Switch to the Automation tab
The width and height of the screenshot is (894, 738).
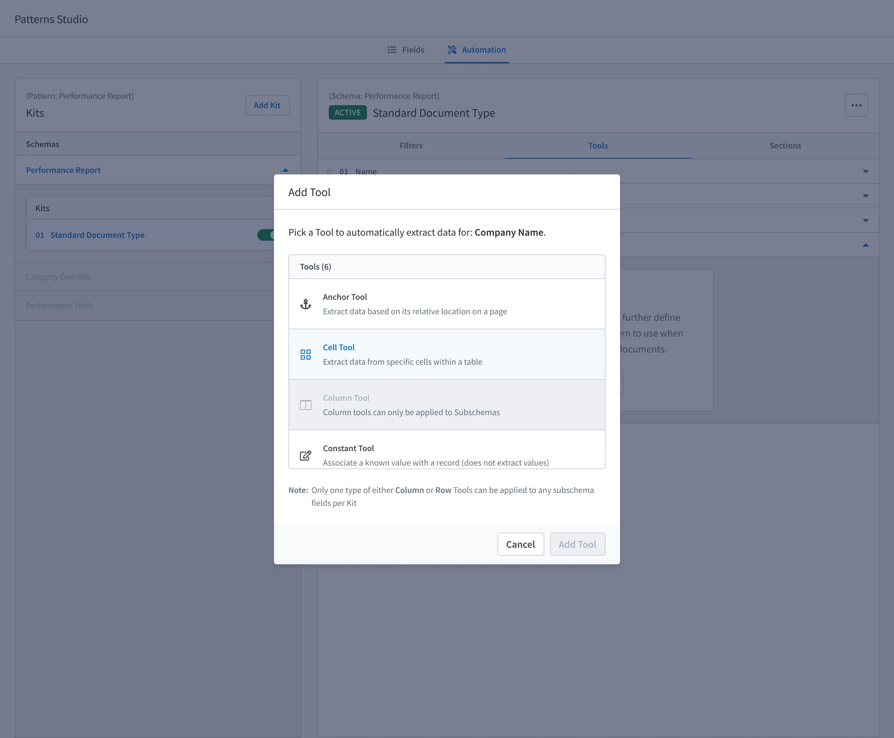tap(476, 50)
